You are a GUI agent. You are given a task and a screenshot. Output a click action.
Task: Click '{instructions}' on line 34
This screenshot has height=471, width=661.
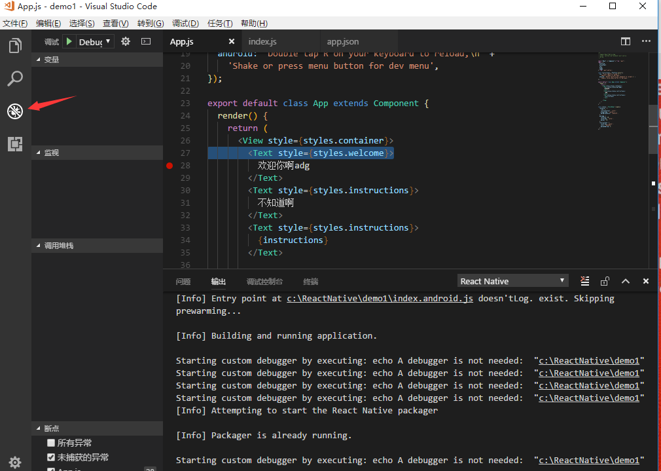click(x=293, y=240)
